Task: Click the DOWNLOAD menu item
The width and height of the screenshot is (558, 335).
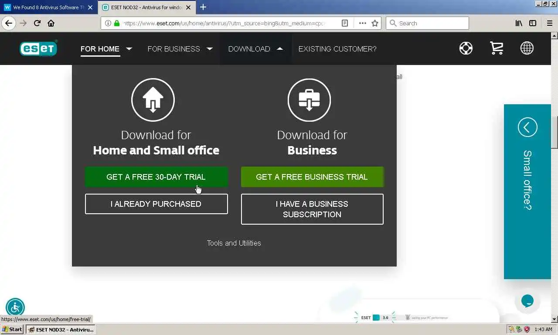Action: 249,49
